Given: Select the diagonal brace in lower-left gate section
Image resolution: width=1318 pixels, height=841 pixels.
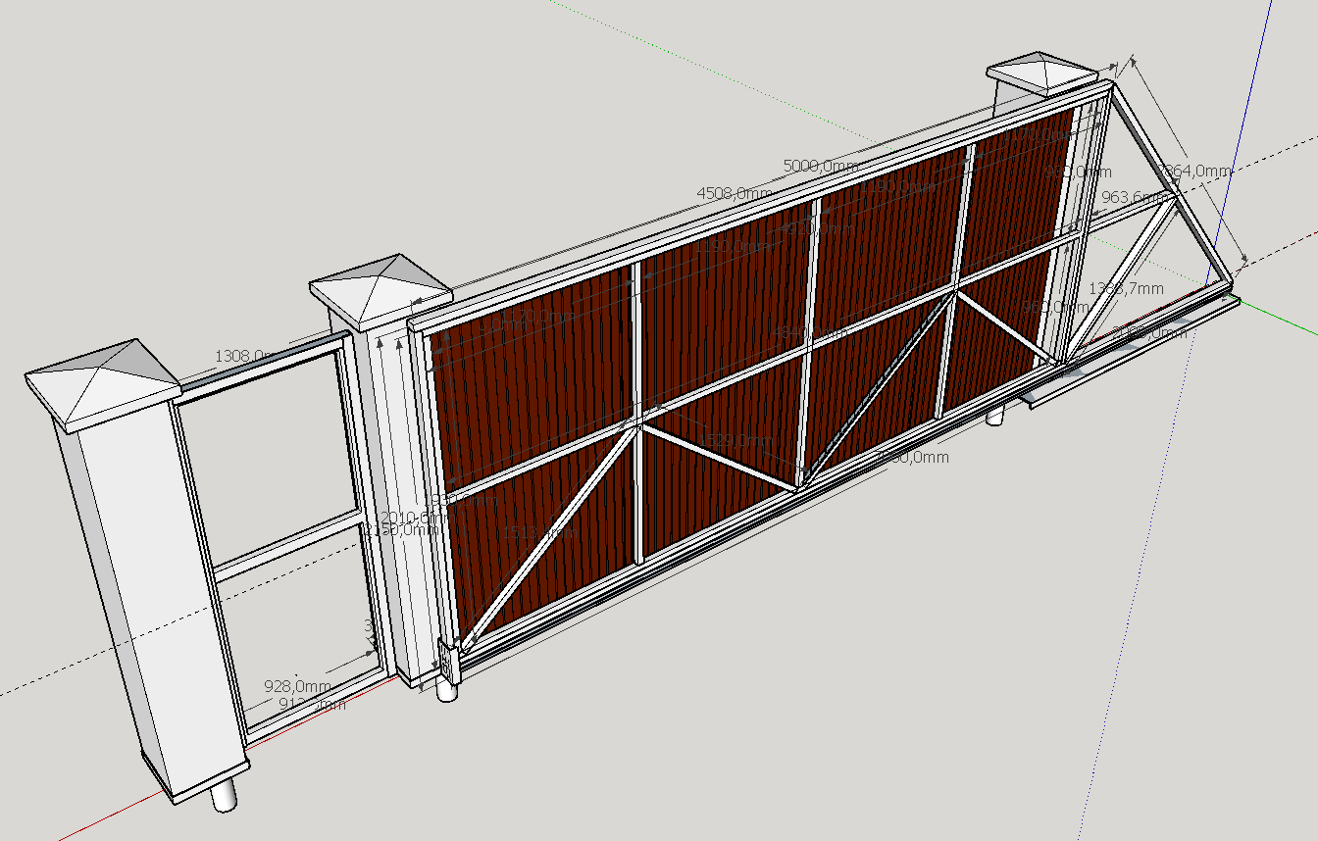Looking at the screenshot, I should 549,534.
